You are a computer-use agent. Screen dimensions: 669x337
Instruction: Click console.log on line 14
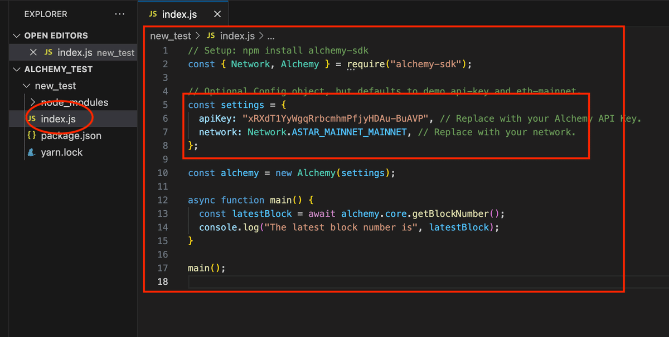[x=229, y=227]
